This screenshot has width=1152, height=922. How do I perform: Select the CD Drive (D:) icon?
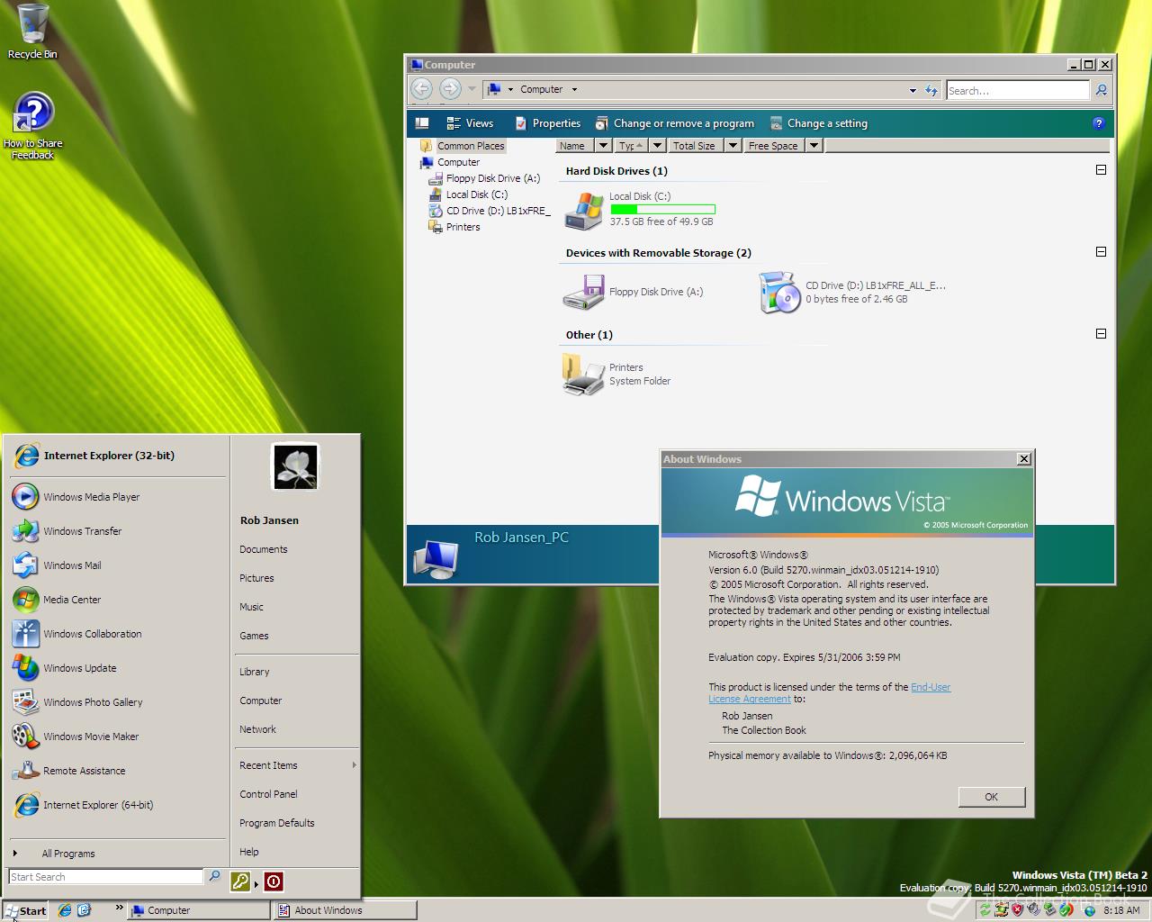coord(779,293)
